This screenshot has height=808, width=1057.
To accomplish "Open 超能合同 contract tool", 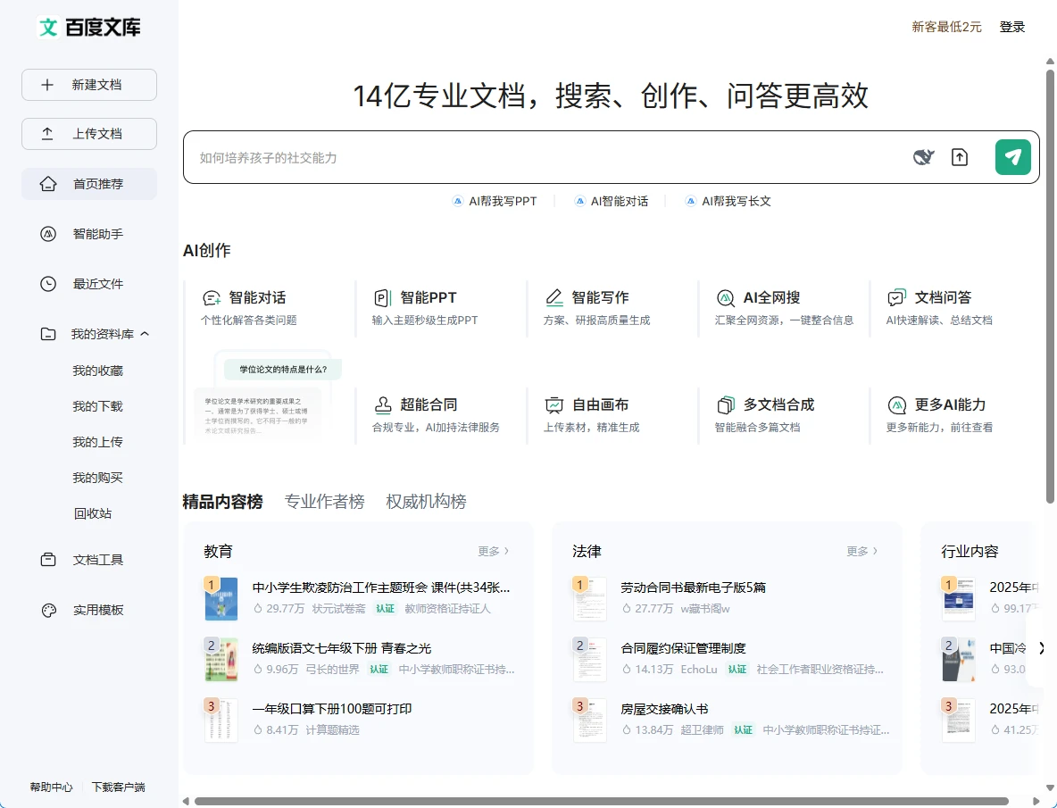I will [x=429, y=405].
